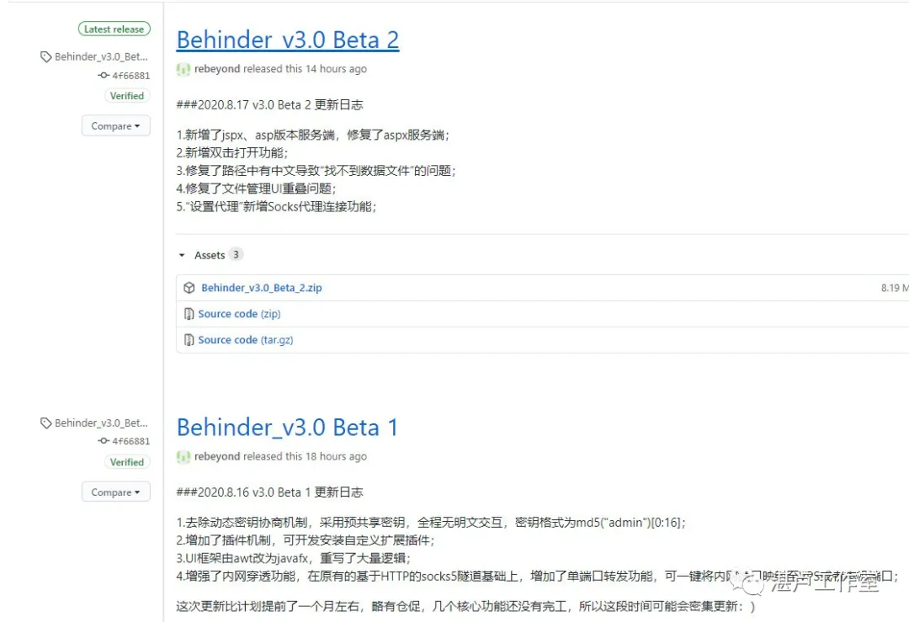Open the Compare dropdown for Beta 1

[x=115, y=492]
